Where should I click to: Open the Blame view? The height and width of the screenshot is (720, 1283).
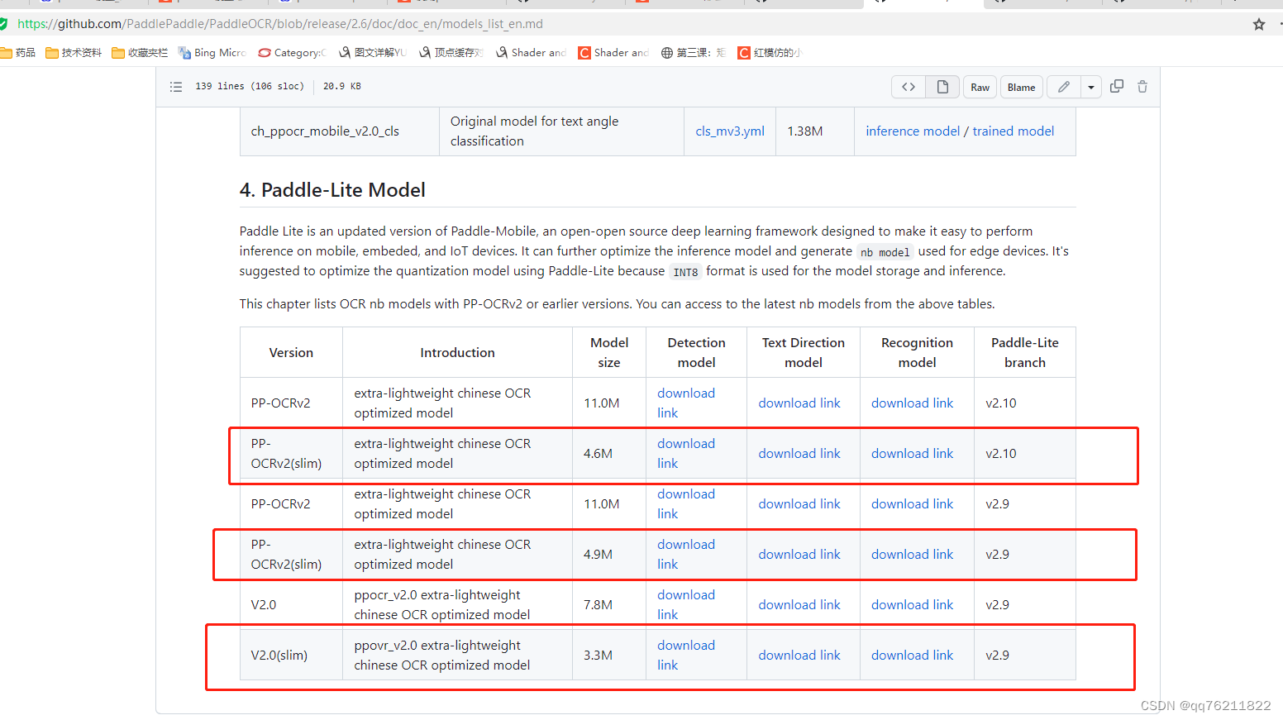tap(1021, 87)
